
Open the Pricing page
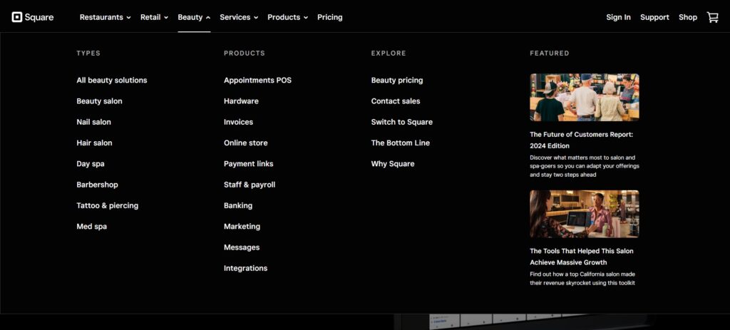(x=329, y=17)
